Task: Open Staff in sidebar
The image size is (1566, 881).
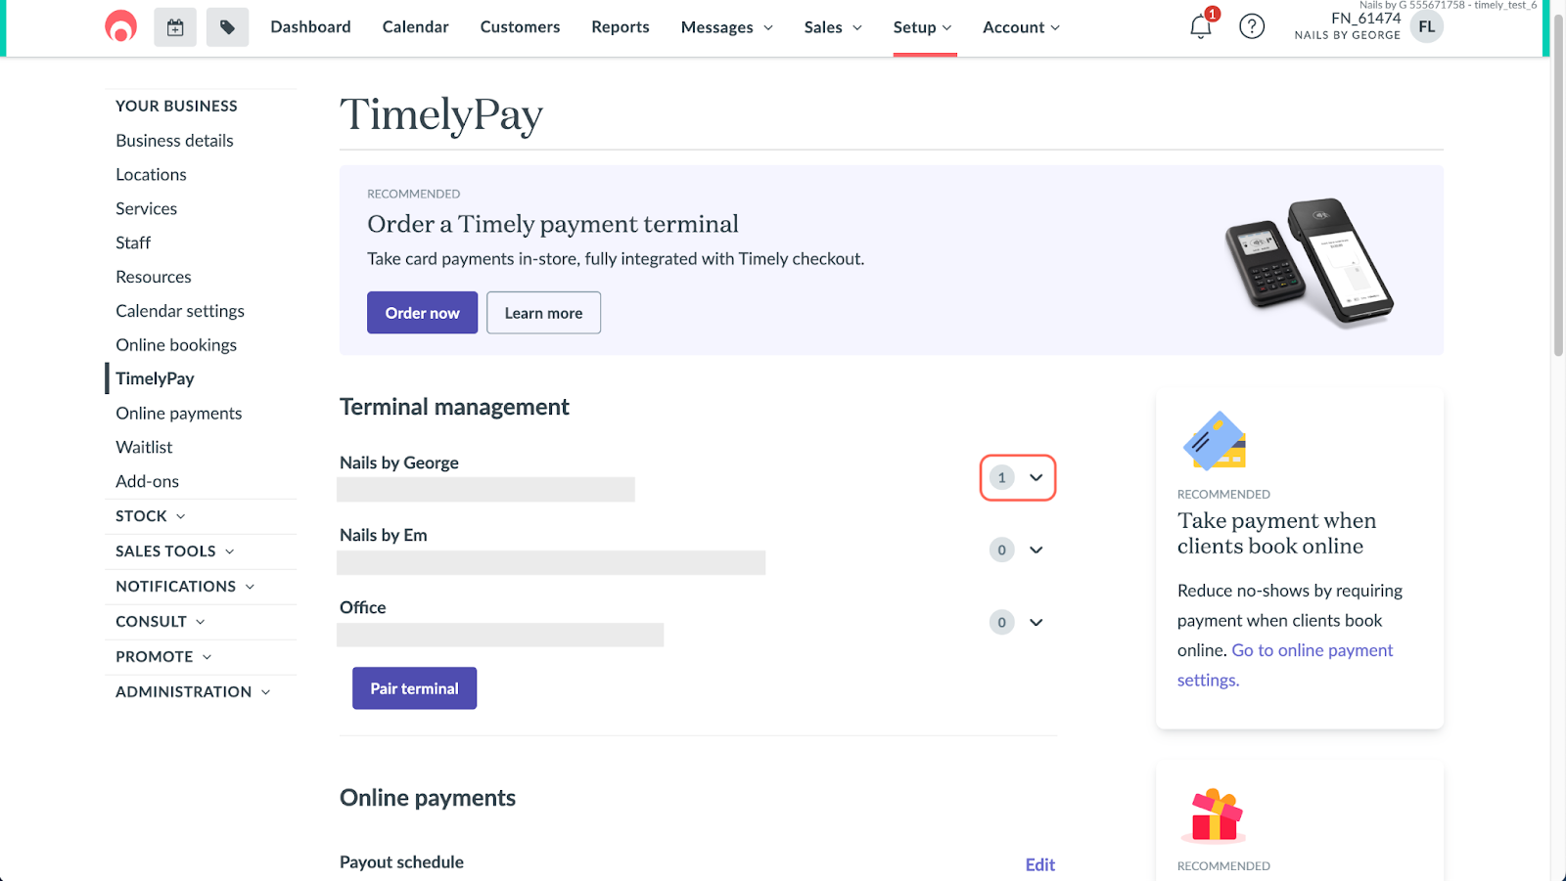Action: pyautogui.click(x=133, y=242)
